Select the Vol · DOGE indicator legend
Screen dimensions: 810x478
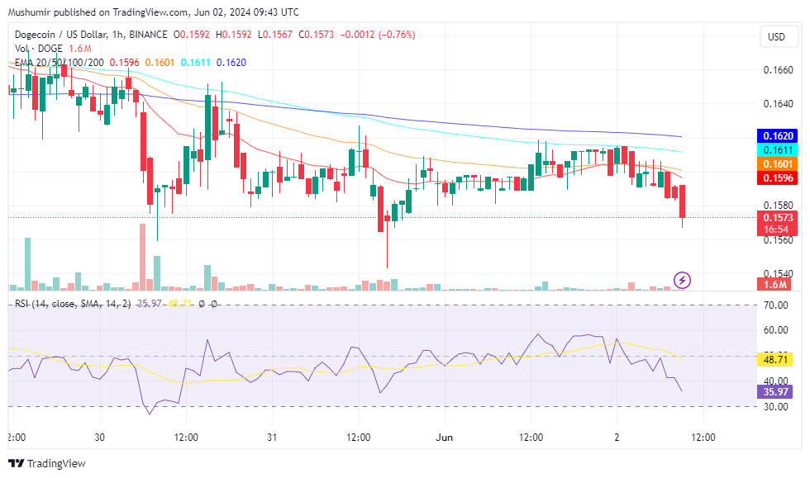(38, 49)
